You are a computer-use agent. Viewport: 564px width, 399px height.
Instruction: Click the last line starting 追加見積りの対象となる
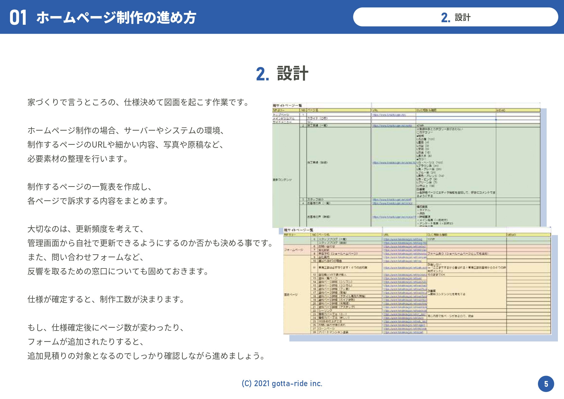(147, 356)
